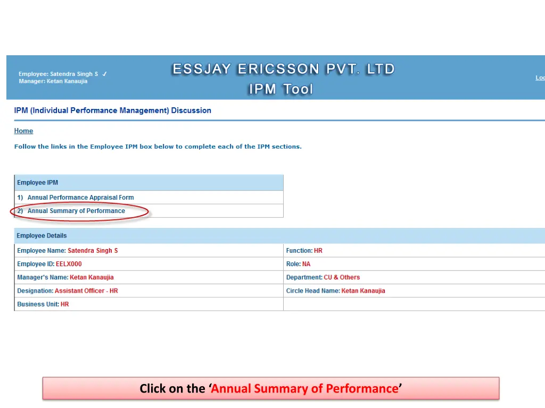Click the ESSJAY ERICSSON PVT. LTD title

283,69
